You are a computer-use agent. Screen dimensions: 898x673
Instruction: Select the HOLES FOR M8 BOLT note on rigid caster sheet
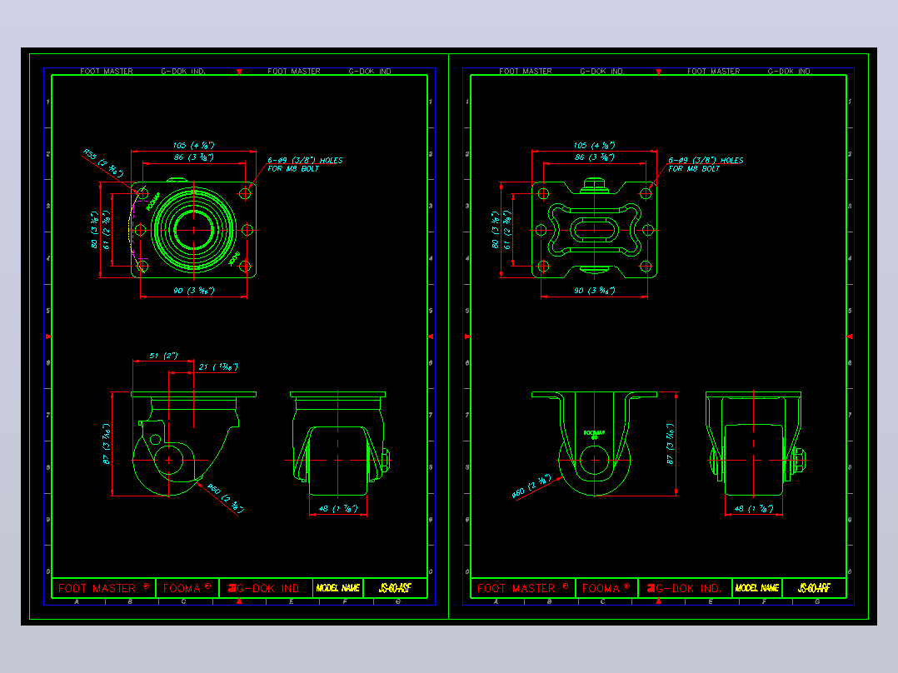[706, 164]
